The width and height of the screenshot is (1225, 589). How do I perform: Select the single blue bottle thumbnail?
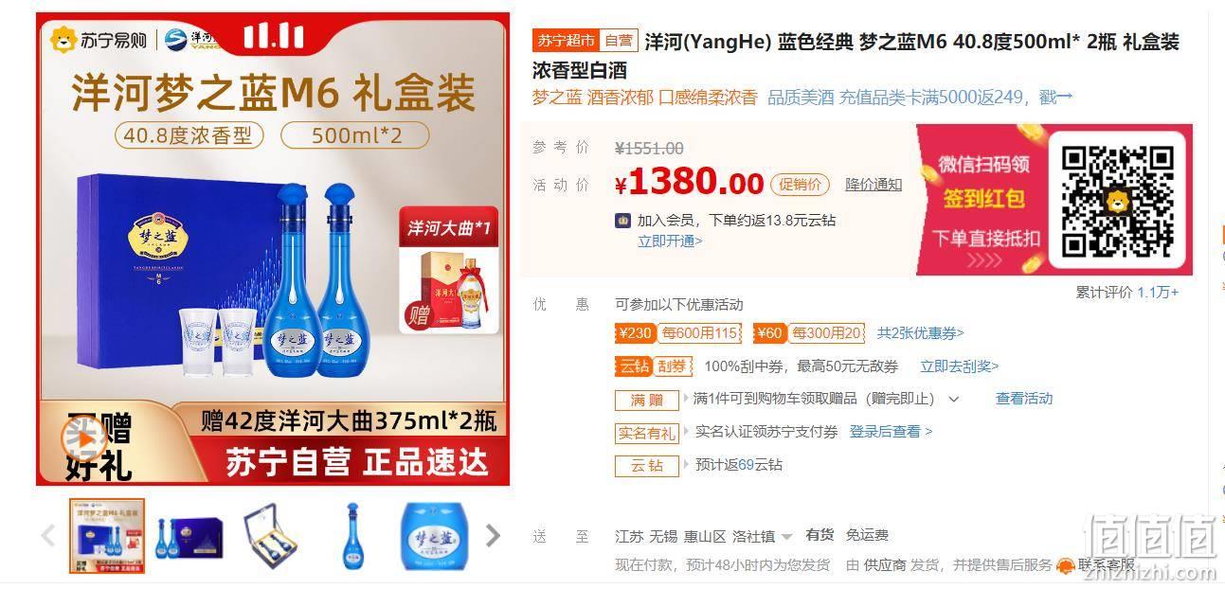point(352,537)
